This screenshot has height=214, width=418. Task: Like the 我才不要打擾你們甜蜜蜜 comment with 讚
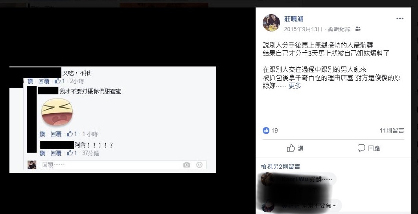click(42, 134)
